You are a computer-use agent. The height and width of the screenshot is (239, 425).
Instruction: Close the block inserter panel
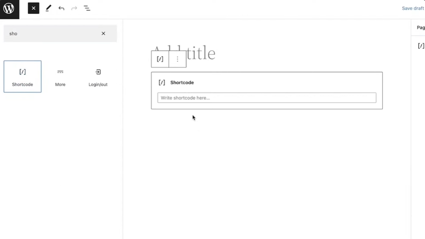(34, 8)
